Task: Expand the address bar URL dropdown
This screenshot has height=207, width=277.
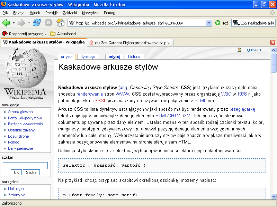Action: 209,23
